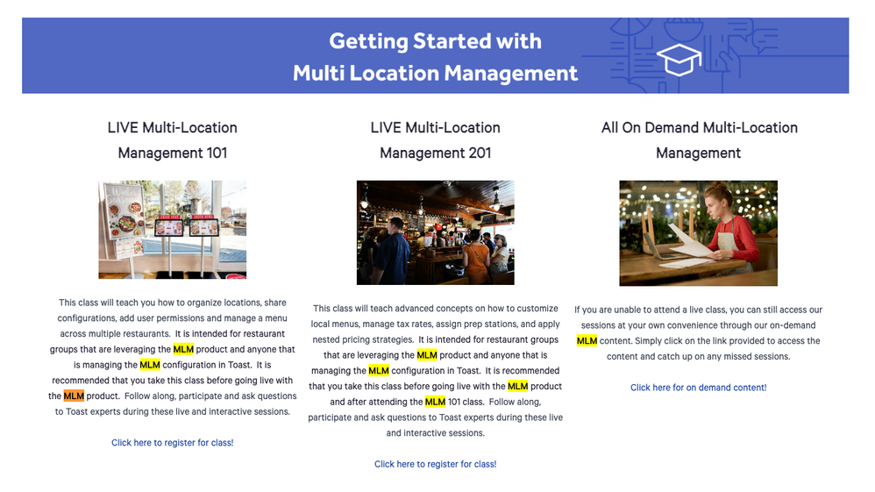Viewport: 875px width, 492px height.
Task: Click the white graduation cap icon
Action: click(679, 59)
